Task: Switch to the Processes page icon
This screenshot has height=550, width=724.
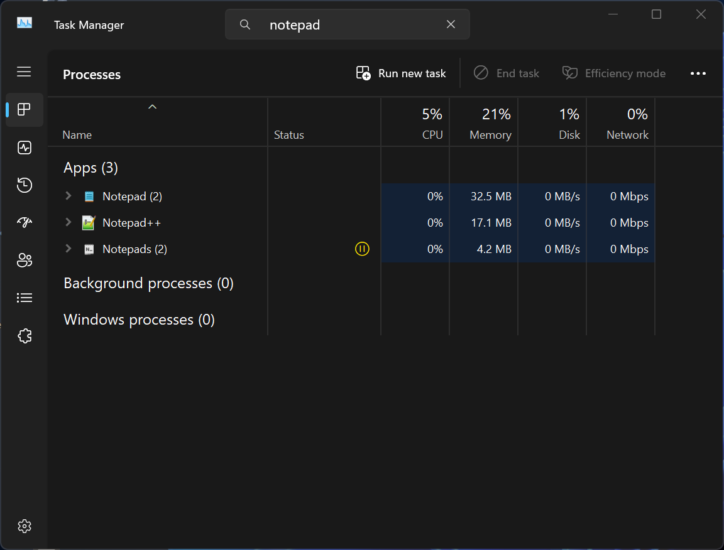Action: (x=24, y=109)
